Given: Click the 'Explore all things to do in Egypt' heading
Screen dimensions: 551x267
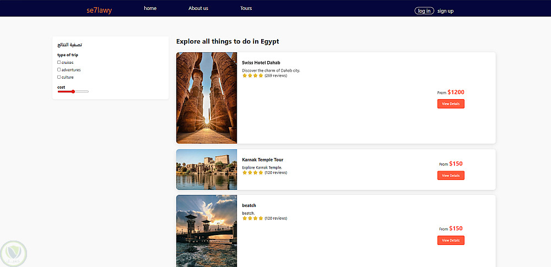Looking at the screenshot, I should click(x=228, y=41).
